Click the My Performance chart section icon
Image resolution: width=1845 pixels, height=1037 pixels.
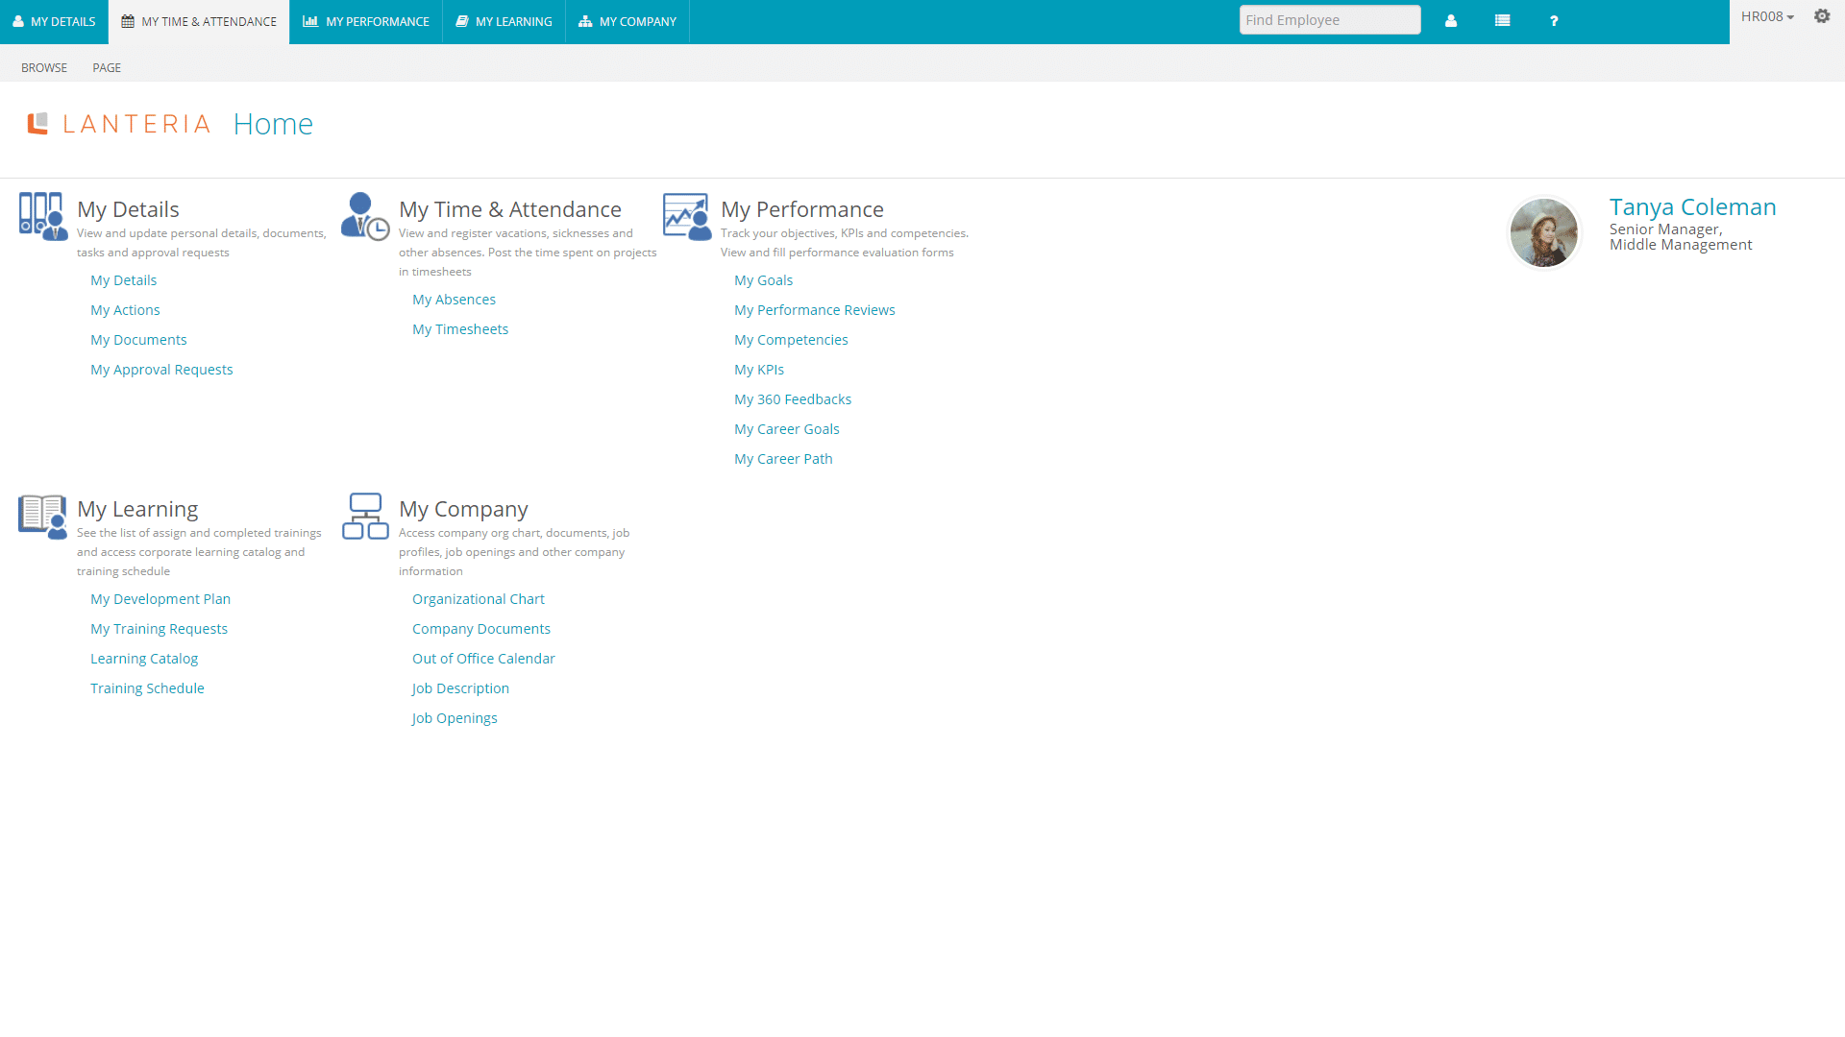(x=687, y=216)
